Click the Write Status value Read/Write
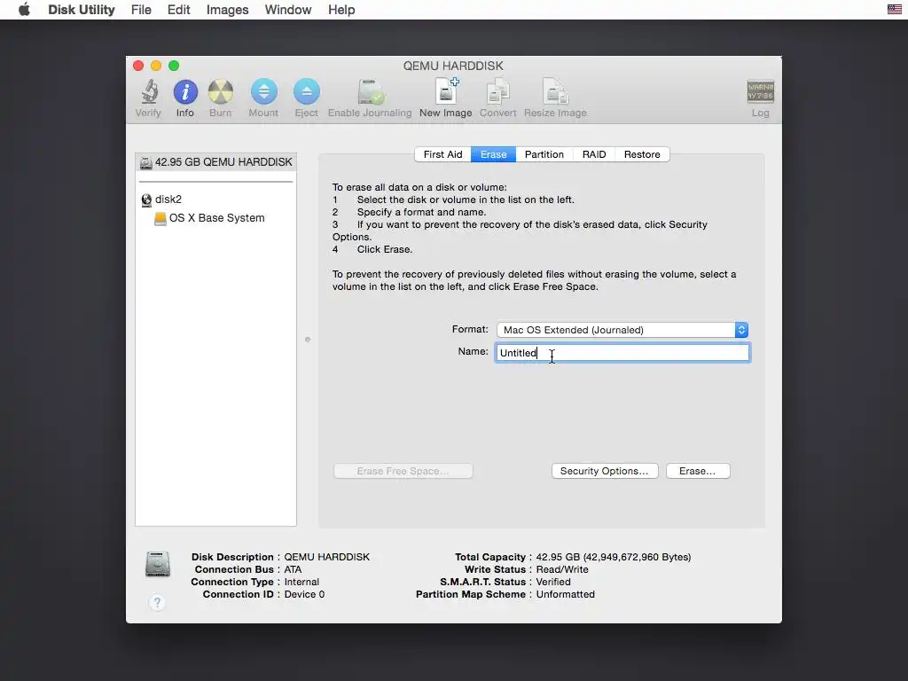Screen dimensions: 908x681 [561, 569]
